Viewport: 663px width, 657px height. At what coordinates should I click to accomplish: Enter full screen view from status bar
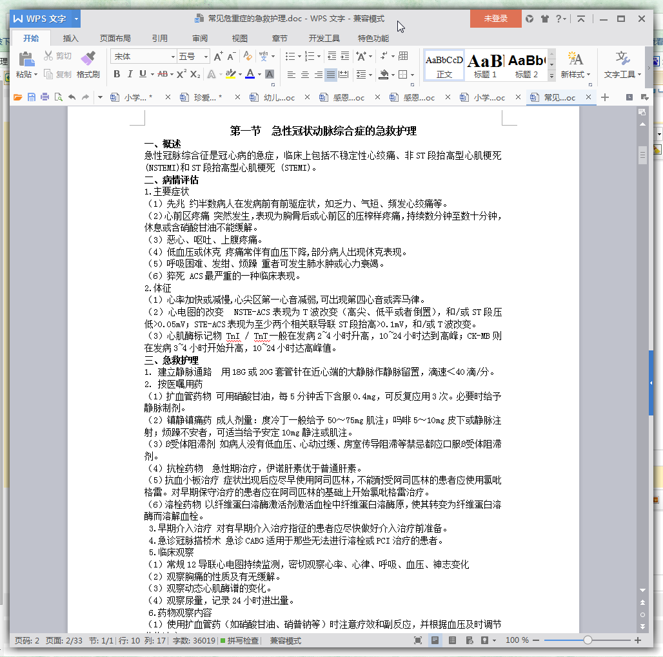coord(418,640)
